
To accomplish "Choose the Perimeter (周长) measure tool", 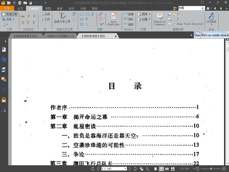I will point(129,19).
